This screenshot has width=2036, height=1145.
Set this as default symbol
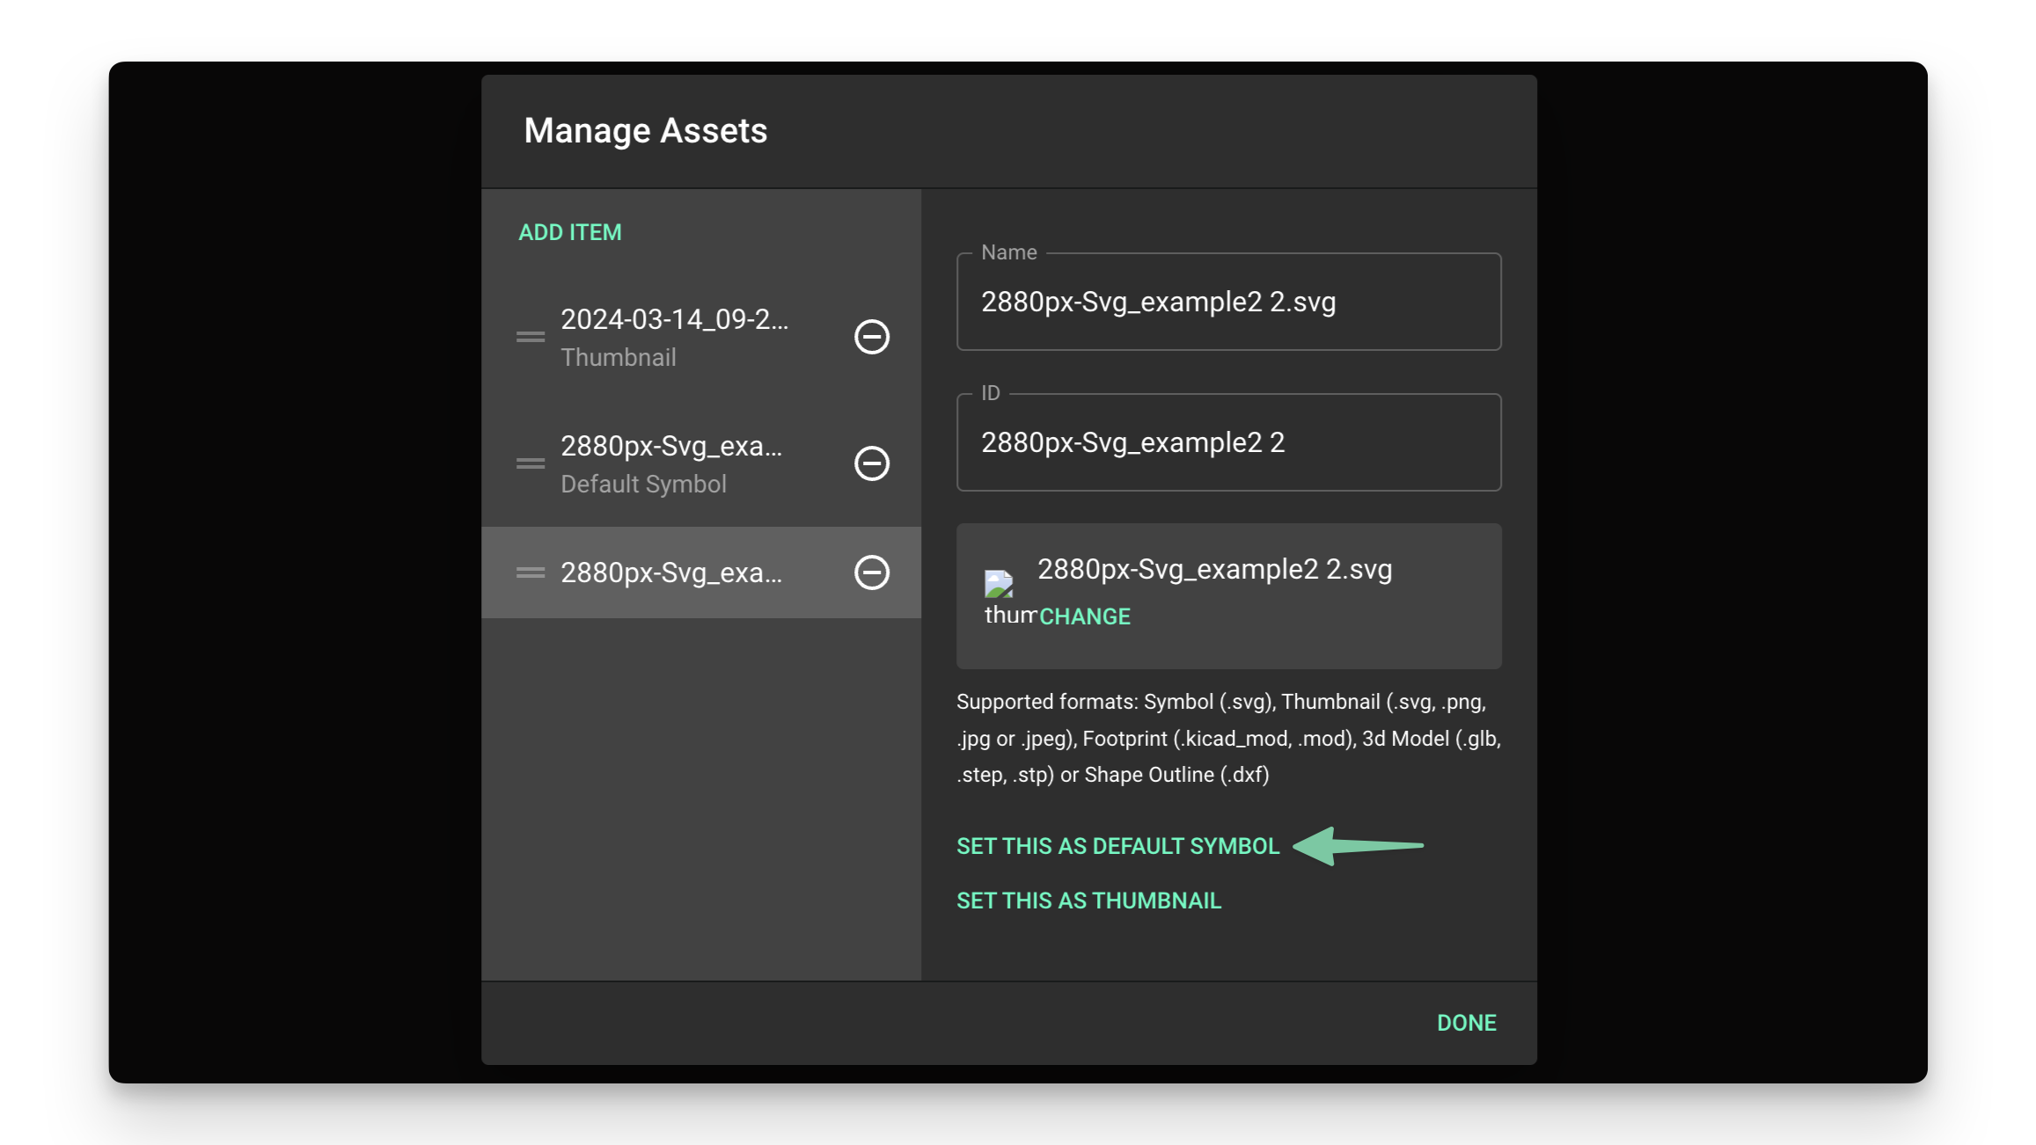click(x=1117, y=846)
